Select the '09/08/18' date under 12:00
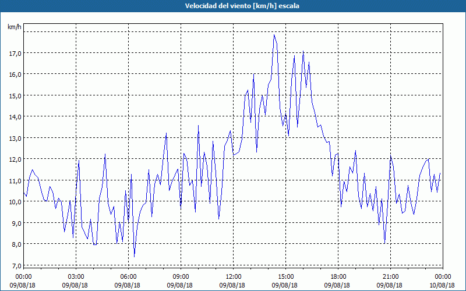This screenshot has width=466, height=291. (x=232, y=285)
